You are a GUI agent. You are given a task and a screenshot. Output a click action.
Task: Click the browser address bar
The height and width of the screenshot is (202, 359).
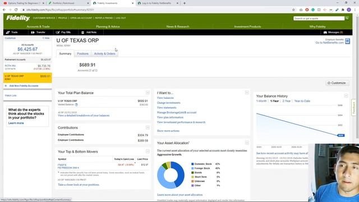(156, 10)
